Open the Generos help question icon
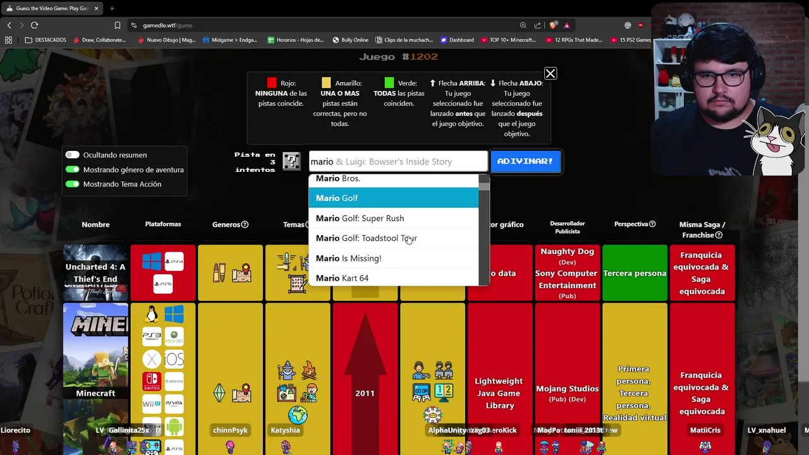This screenshot has width=809, height=455. point(245,224)
